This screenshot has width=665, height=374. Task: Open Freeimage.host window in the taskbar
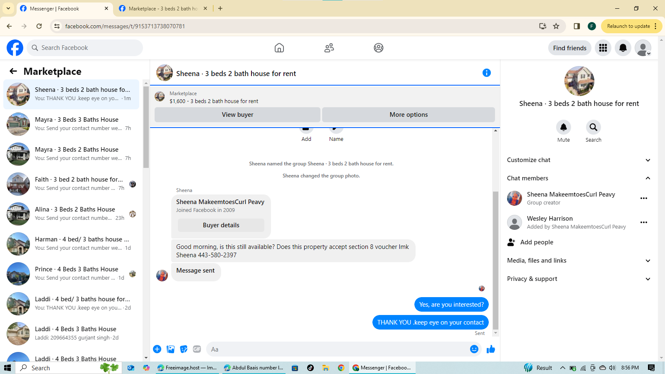[x=187, y=368]
